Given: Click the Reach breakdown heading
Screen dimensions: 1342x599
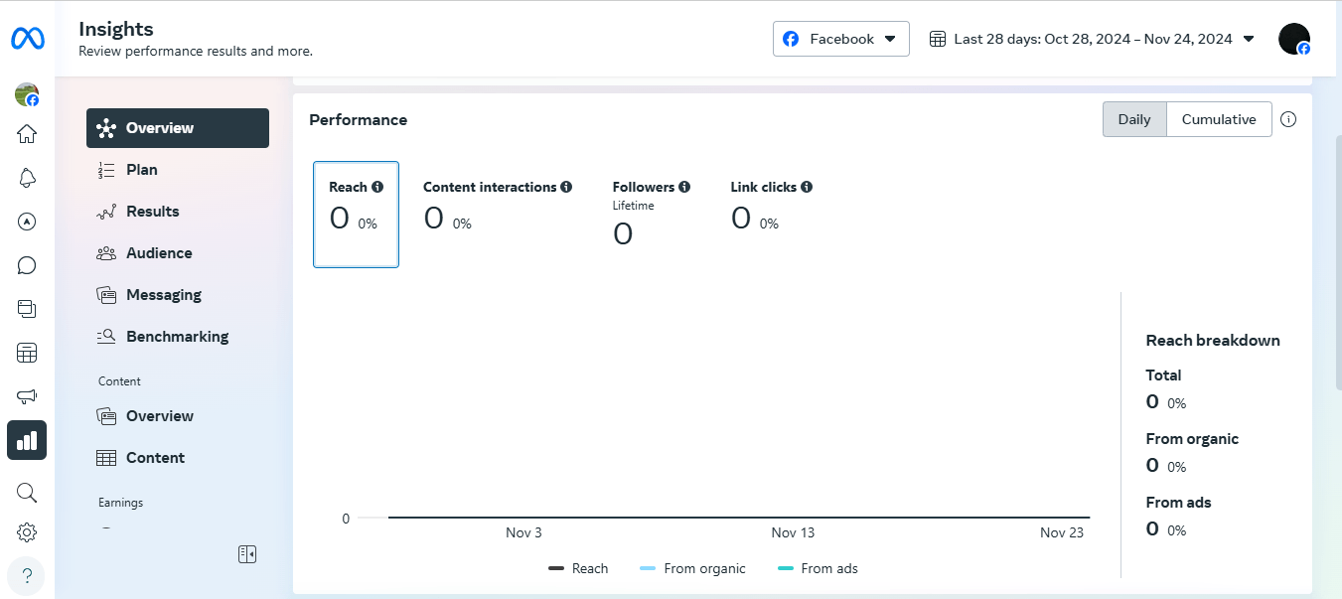Looking at the screenshot, I should pos(1213,341).
